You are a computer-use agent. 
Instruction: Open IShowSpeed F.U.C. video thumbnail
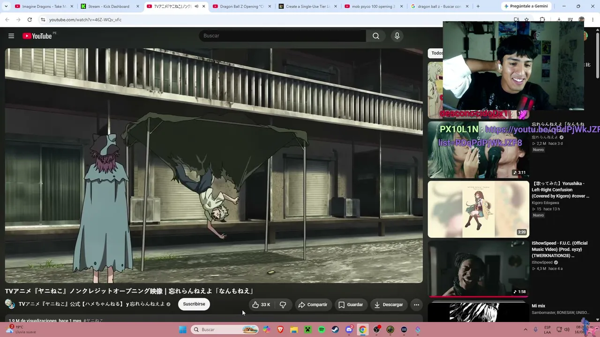tap(478, 269)
